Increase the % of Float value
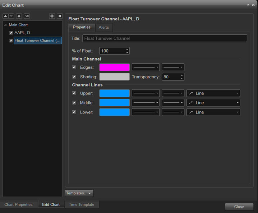Image resolution: width=258 pixels, height=213 pixels. [127, 49]
